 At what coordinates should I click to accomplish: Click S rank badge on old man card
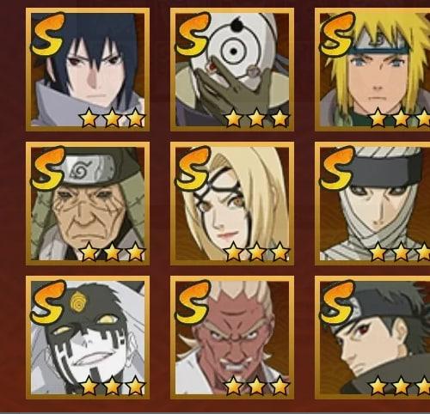coord(48,168)
